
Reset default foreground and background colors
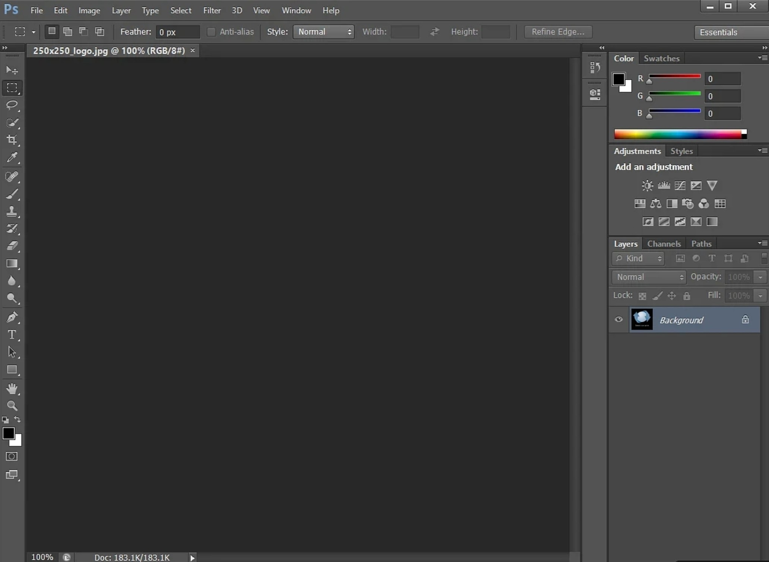click(5, 420)
